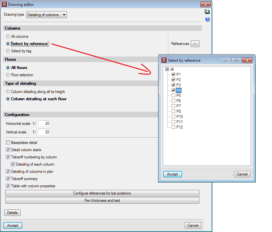272x232 pixels.
Task: Select the All columns radio option
Action: tap(8, 36)
